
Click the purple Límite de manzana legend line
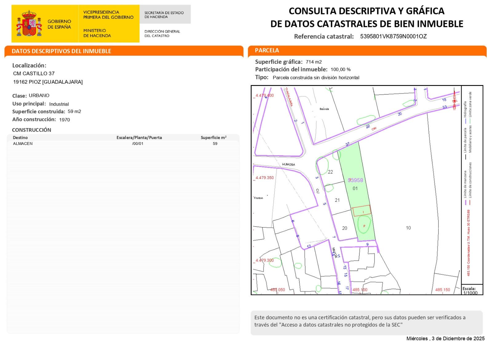(466, 202)
